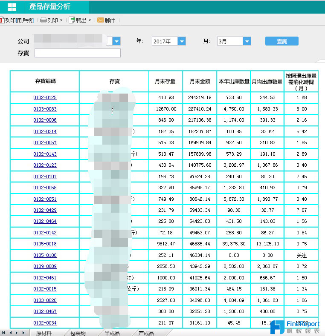Image resolution: width=325 pixels, height=336 pixels.
Task: Open inventory code link 0102-0123
Action: 45,165
